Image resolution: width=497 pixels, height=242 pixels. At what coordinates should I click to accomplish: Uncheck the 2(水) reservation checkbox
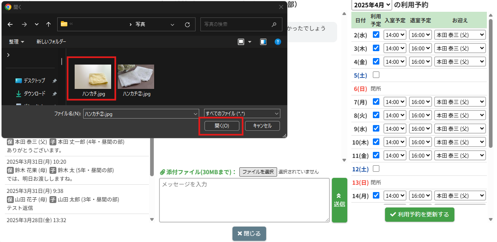(376, 35)
